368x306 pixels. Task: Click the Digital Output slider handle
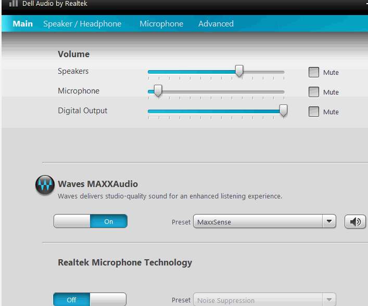point(284,111)
